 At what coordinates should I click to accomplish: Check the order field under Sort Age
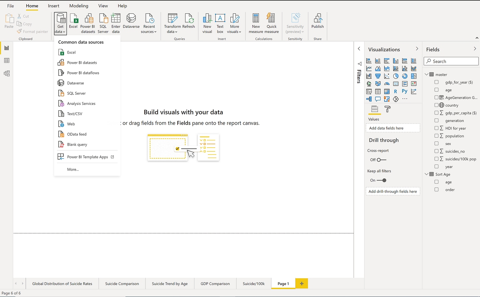[436, 189]
